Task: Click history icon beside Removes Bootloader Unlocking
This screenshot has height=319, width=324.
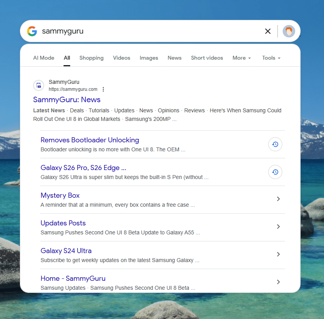Action: point(275,144)
